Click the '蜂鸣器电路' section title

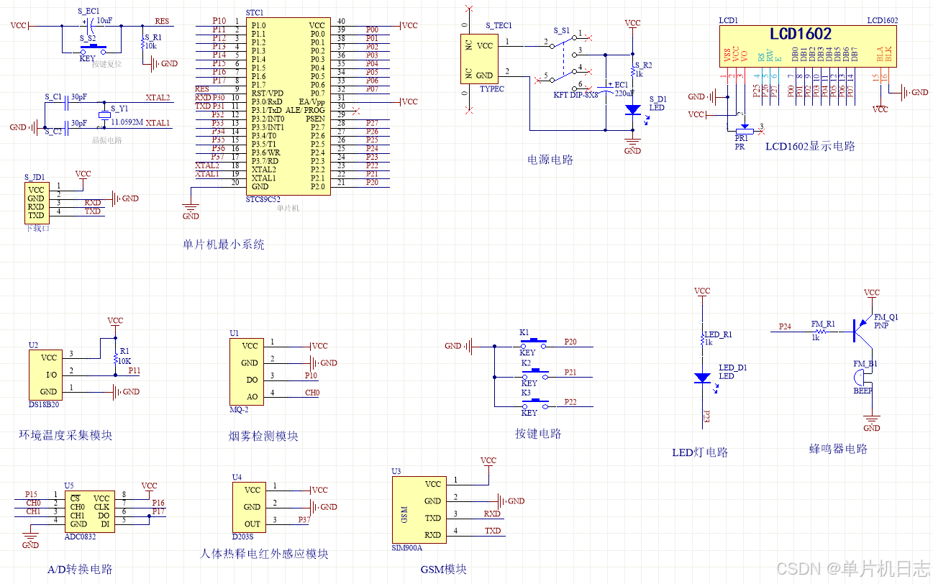tap(838, 449)
